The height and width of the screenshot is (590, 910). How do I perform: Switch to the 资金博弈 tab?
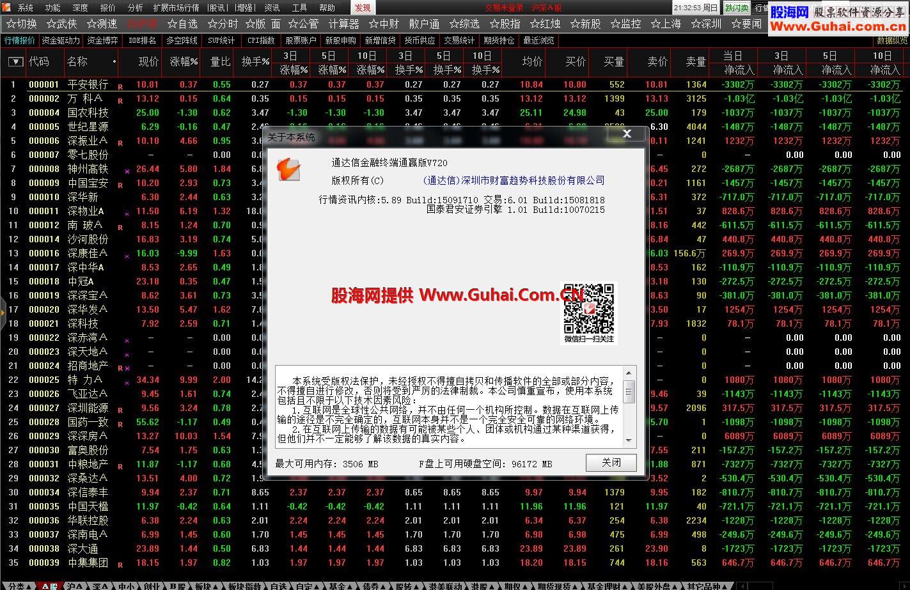coord(102,40)
